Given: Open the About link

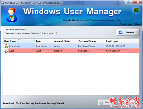Looking at the screenshot, I should point(137,24).
